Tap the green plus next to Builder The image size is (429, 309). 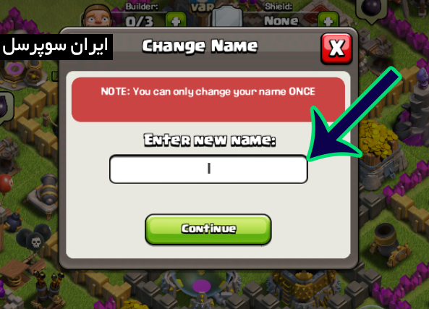click(176, 20)
